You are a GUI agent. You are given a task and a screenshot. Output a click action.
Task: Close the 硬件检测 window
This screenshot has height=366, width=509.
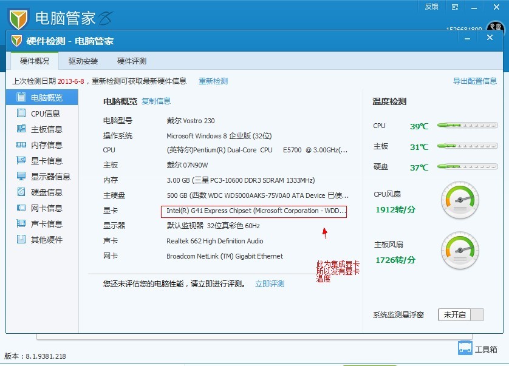[x=490, y=38]
